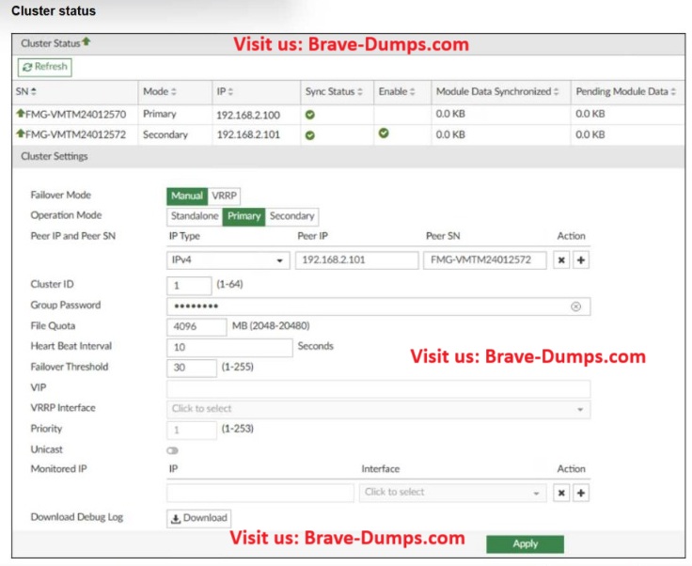The height and width of the screenshot is (566, 692).
Task: Sort table by SN column header
Action: [26, 91]
